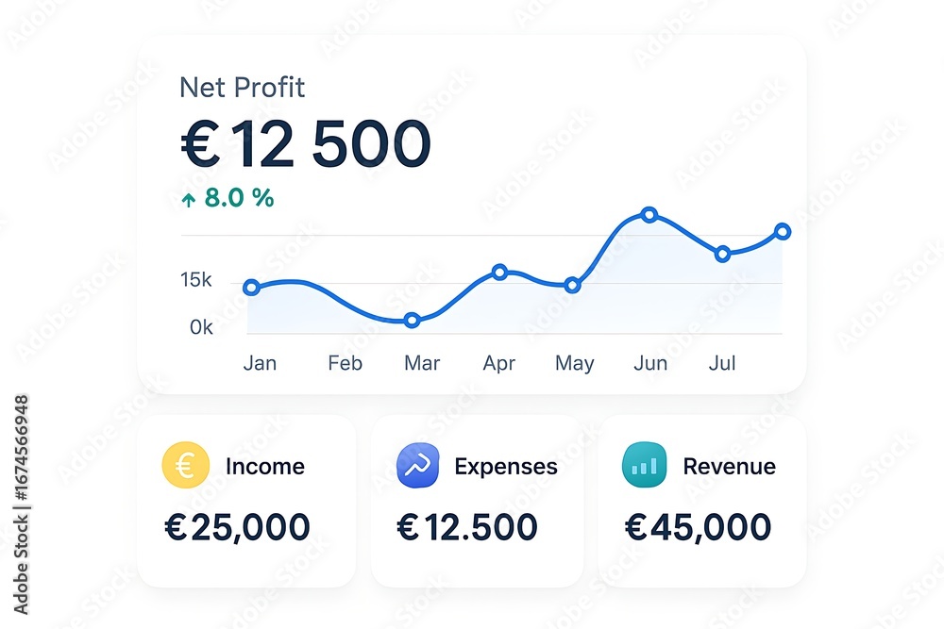The image size is (944, 629).
Task: Click the €12 500 net profit amount
Action: click(306, 143)
